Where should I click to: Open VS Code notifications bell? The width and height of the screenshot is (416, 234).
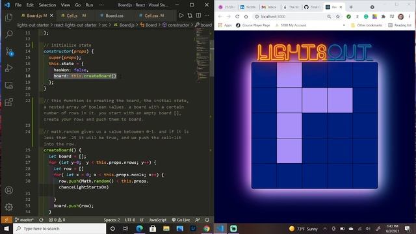point(207,220)
